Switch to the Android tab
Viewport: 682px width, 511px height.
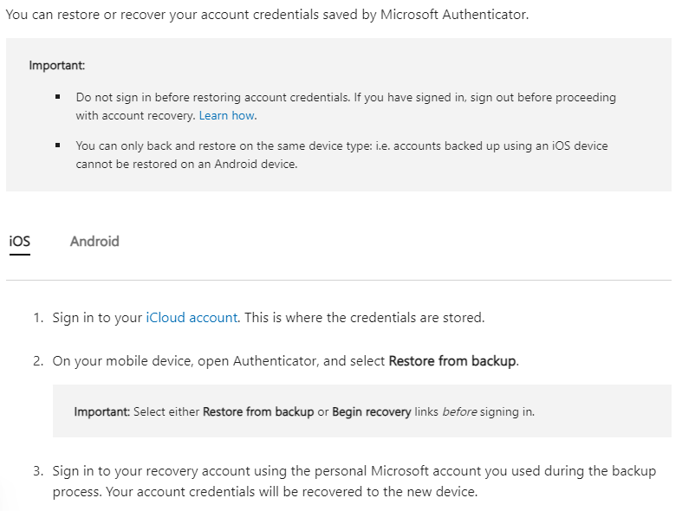point(94,242)
